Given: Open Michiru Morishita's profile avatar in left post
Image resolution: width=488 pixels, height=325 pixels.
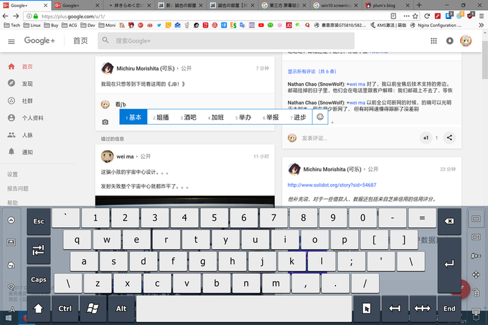Looking at the screenshot, I should click(x=108, y=68).
